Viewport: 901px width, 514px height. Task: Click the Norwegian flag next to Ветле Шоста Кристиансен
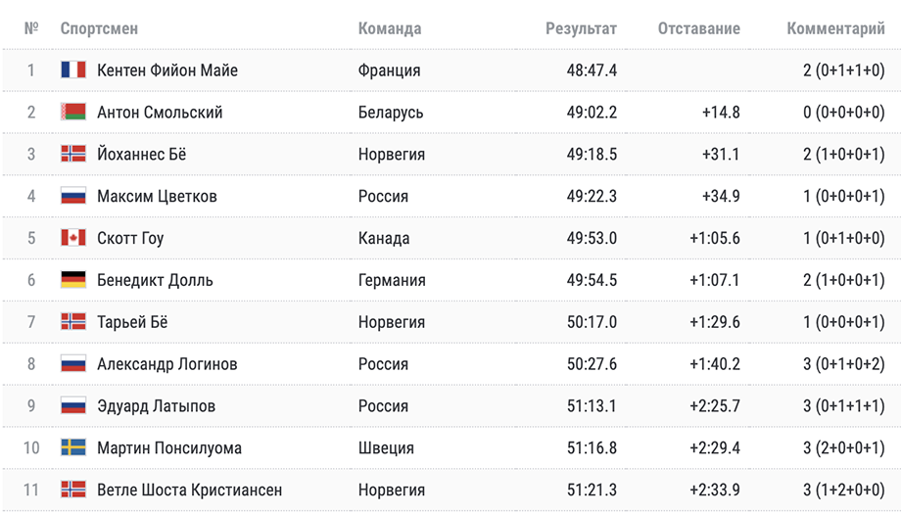coord(73,490)
